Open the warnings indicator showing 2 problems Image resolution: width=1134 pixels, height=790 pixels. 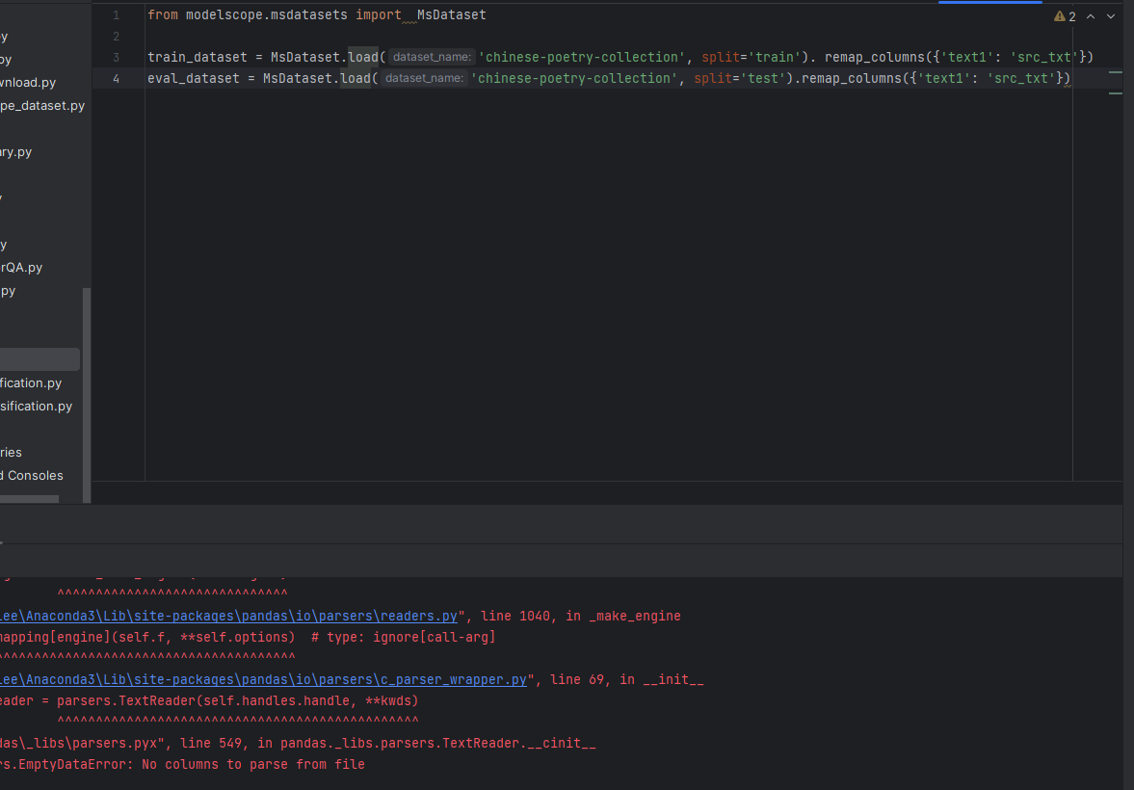click(x=1065, y=16)
